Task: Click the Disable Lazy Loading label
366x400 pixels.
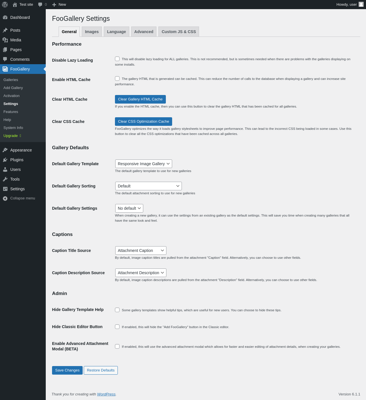Action: point(72,60)
